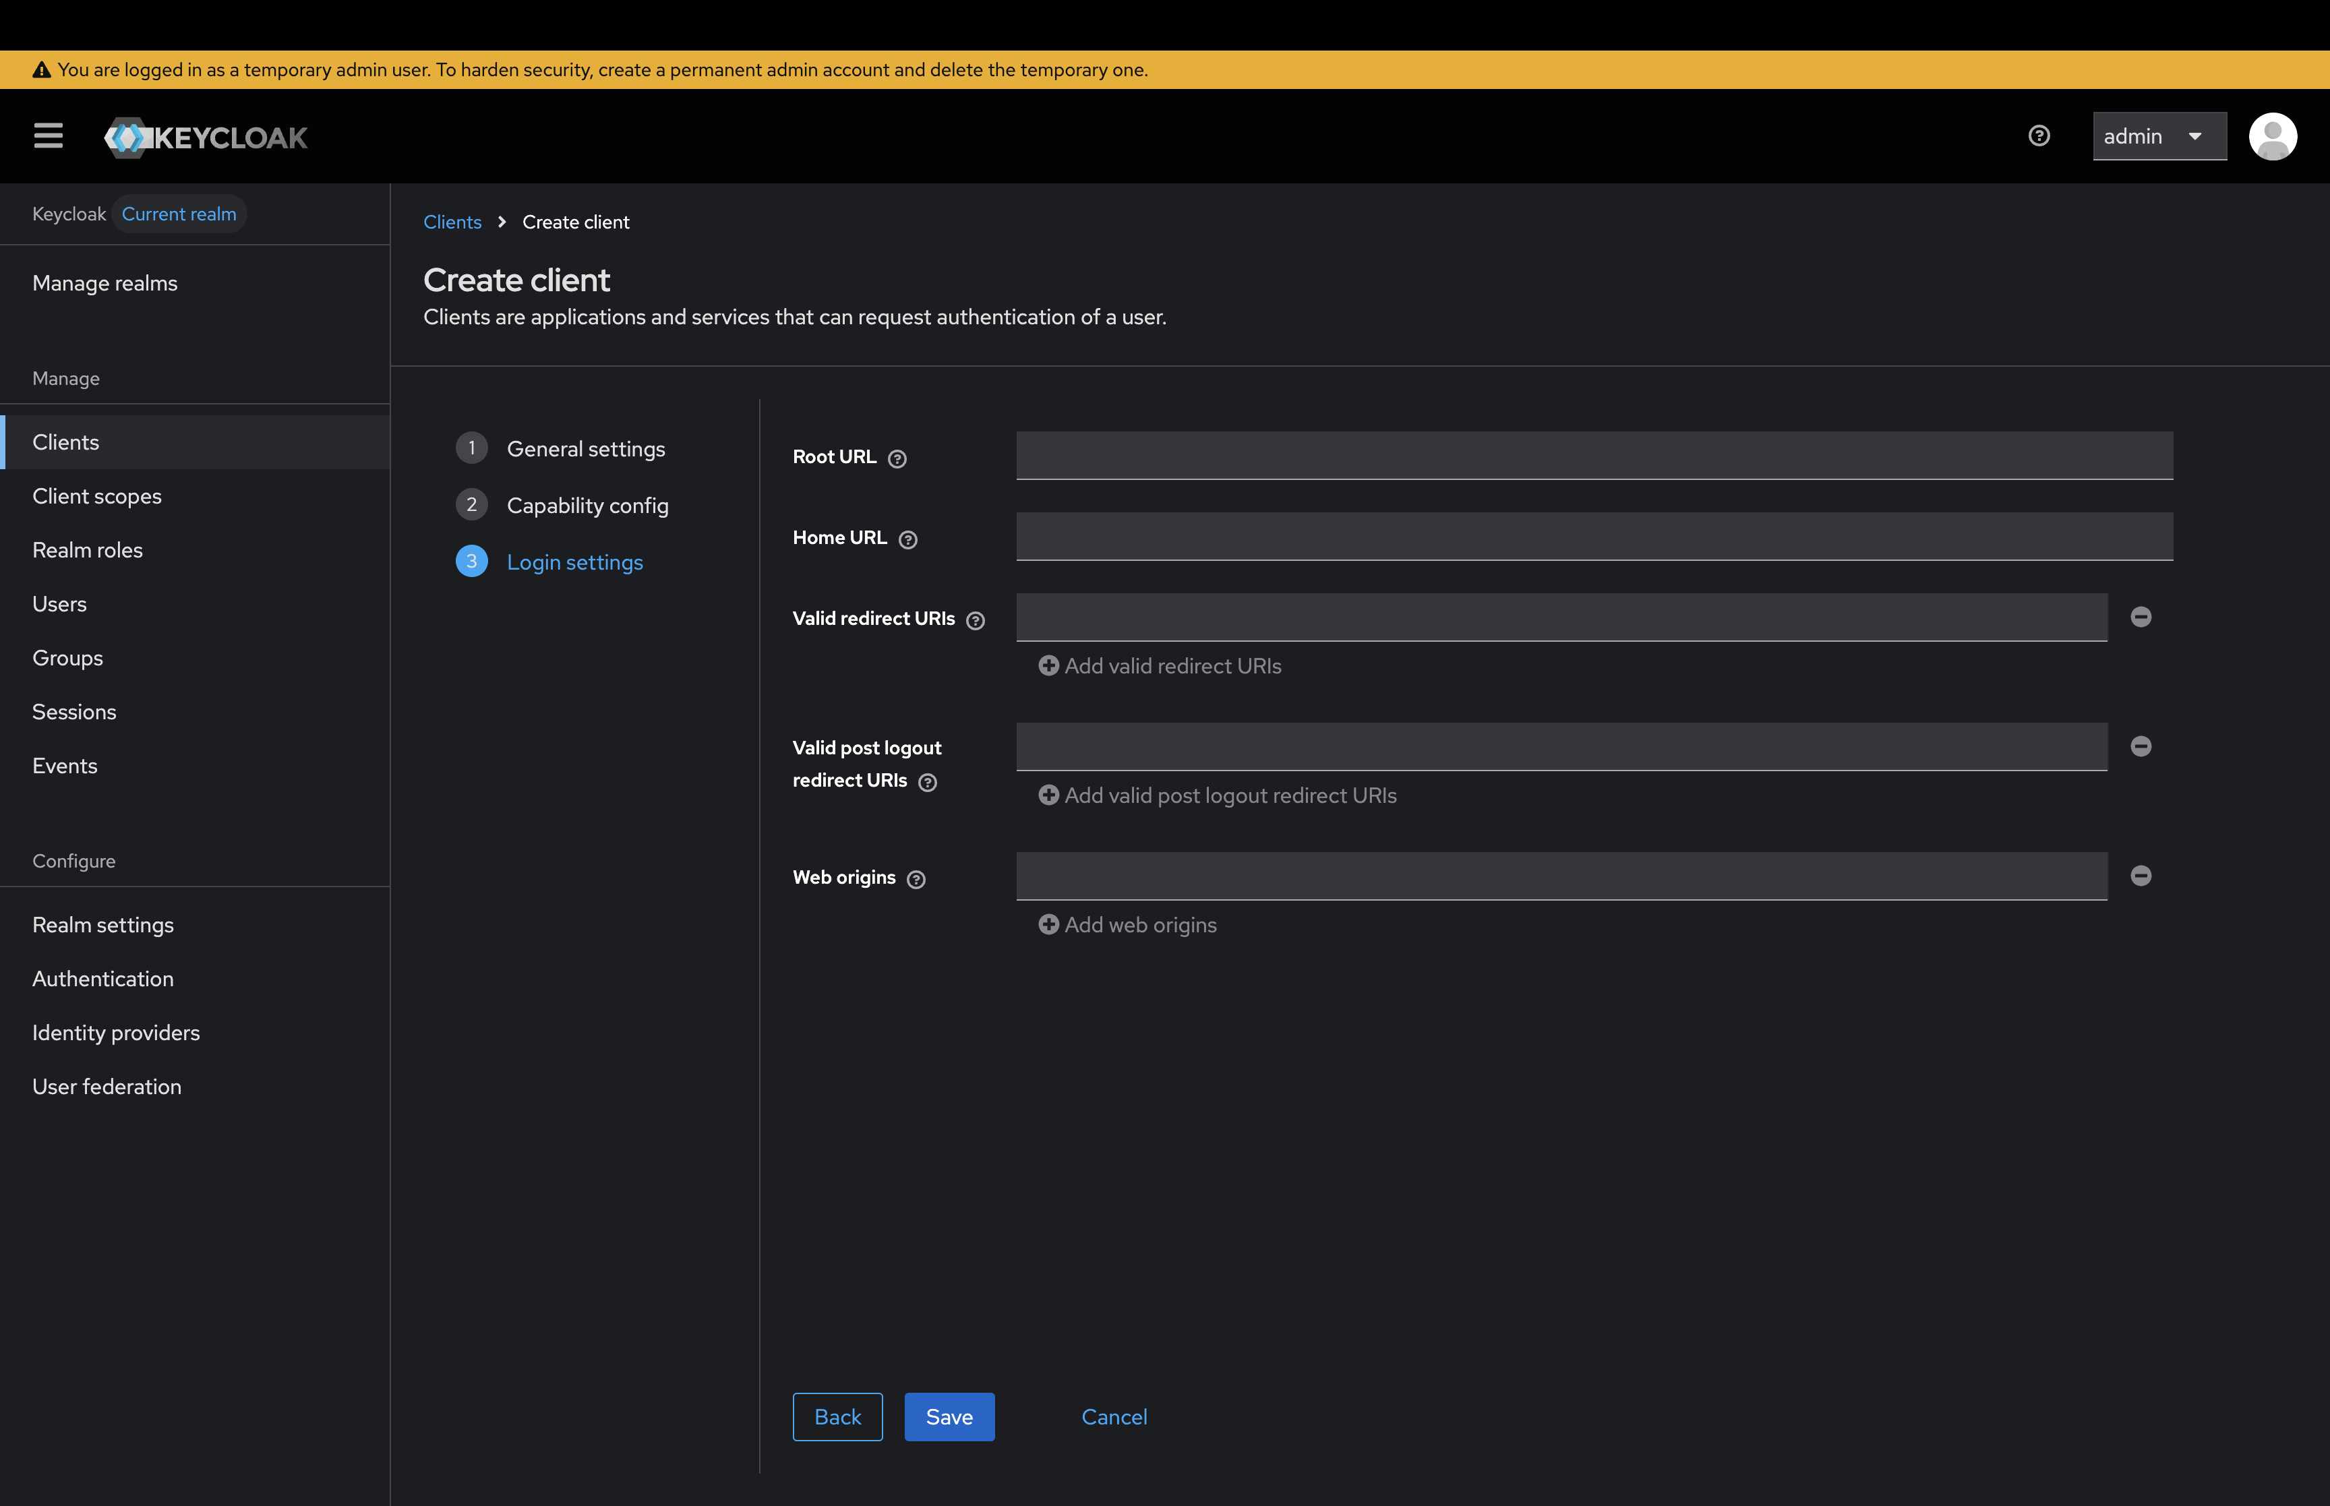Add valid post logout redirect URIs
This screenshot has width=2330, height=1506.
[x=1218, y=796]
